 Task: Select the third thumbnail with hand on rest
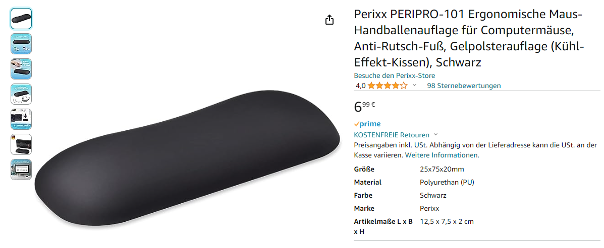[21, 69]
